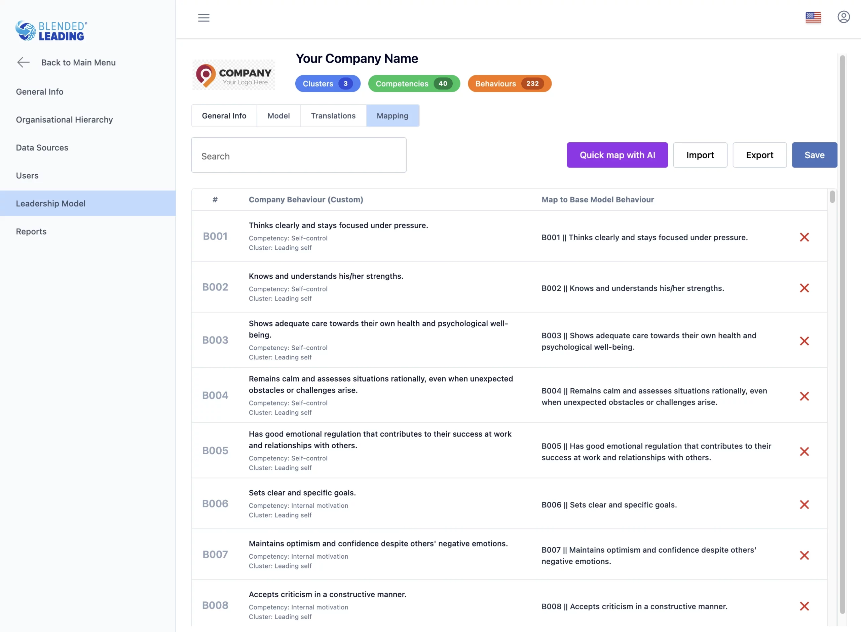
Task: Open the Model tab
Action: tap(278, 115)
